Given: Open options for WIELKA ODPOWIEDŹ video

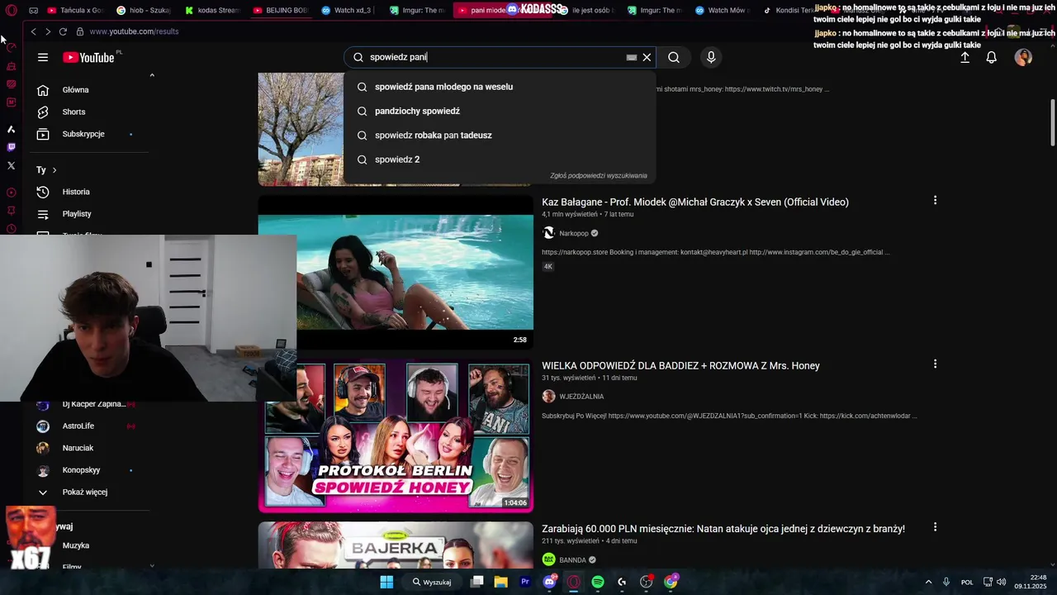Looking at the screenshot, I should [935, 364].
